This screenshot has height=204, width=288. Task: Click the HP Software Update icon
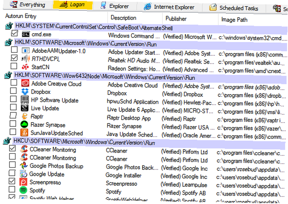click(24, 100)
